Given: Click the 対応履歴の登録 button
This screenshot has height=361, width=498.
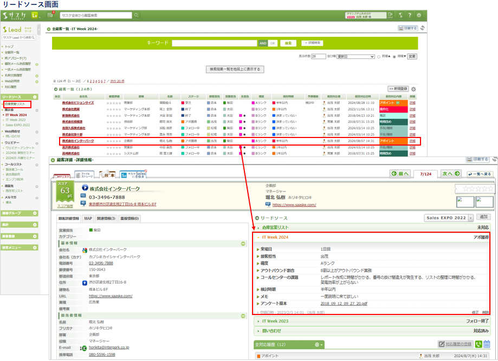Looking at the screenshot, I should pos(456,344).
